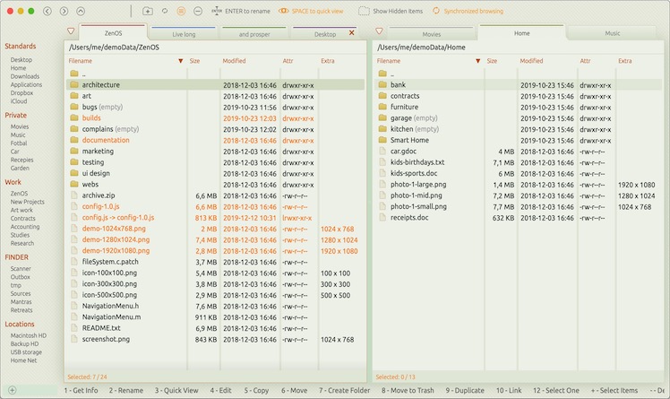Open Downloads in the sidebar Standards

point(25,76)
